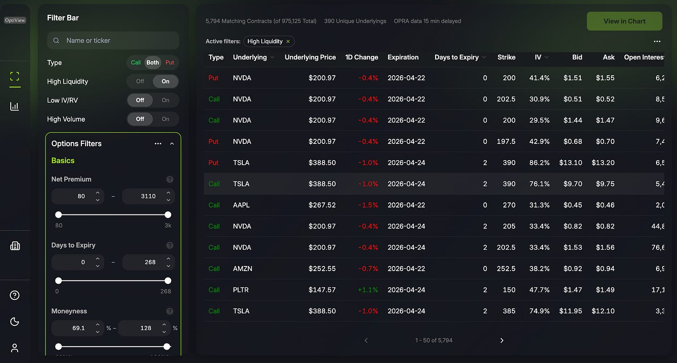
Task: Open Underlying column sort dropdown
Action: point(272,58)
